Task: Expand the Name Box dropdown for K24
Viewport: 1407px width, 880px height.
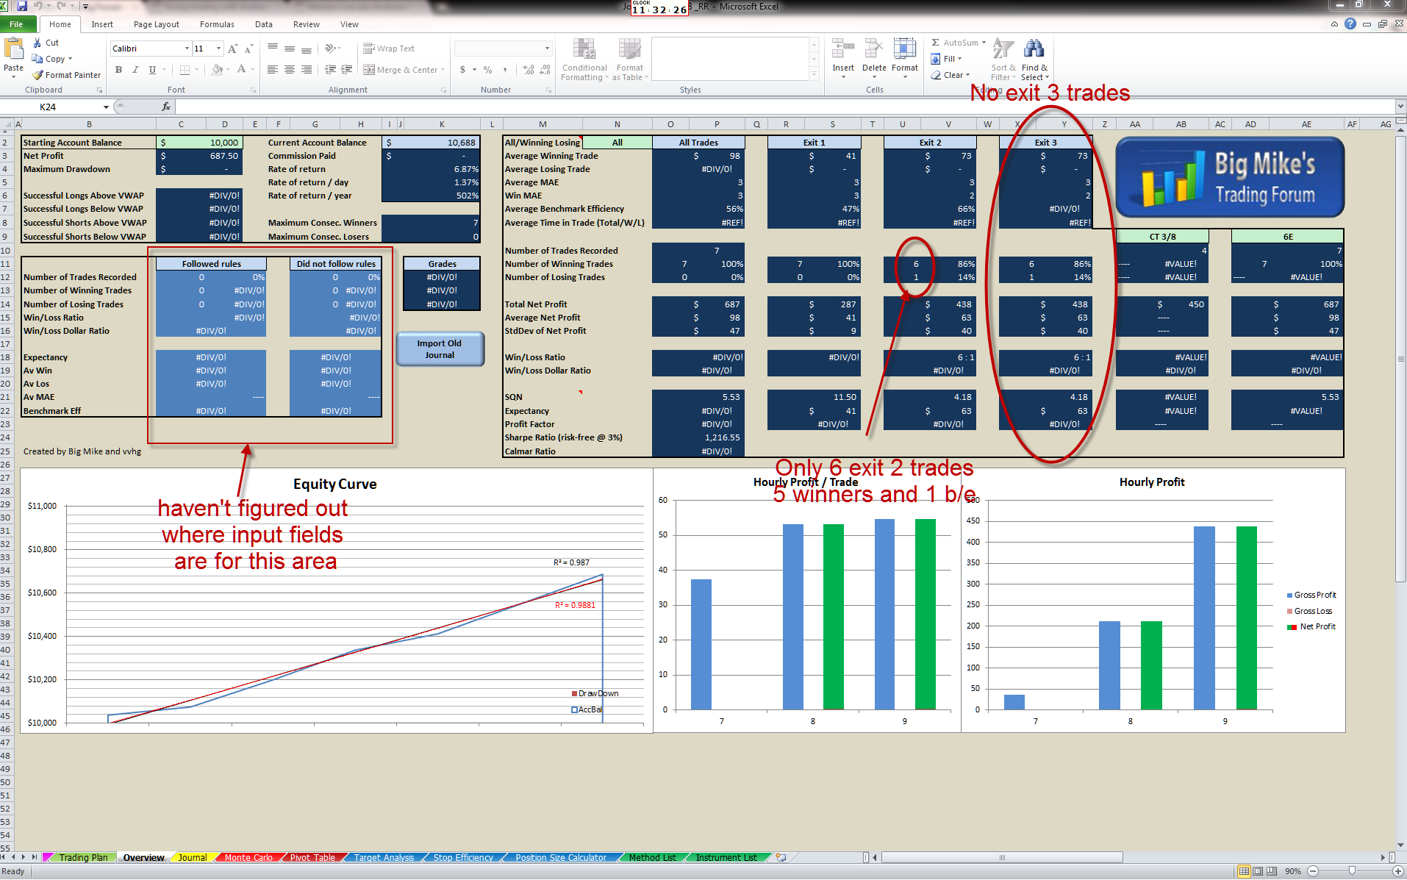Action: tap(106, 107)
